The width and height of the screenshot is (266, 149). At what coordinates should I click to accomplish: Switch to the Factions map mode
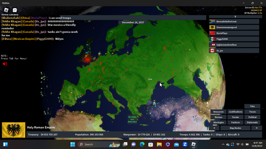(235, 122)
